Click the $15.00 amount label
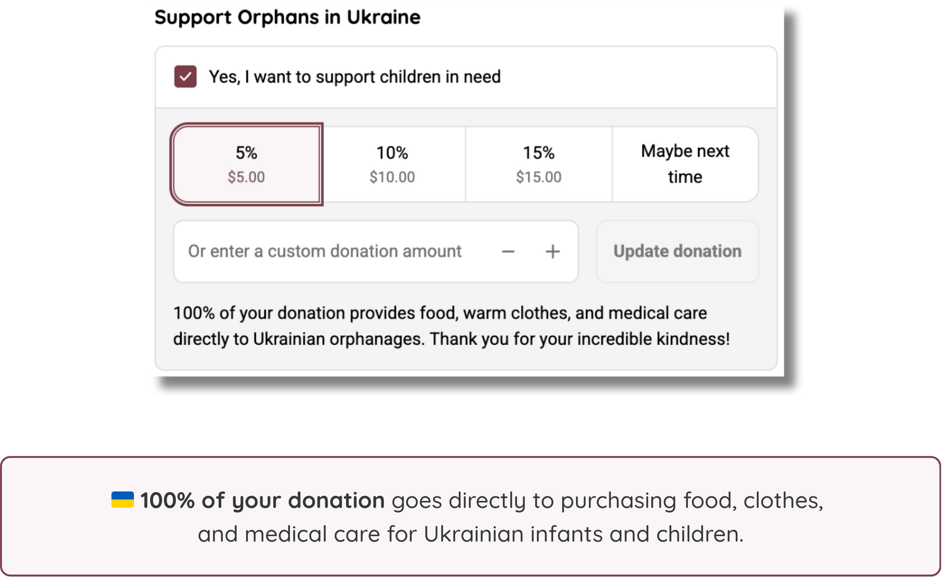This screenshot has height=577, width=942. tap(539, 177)
